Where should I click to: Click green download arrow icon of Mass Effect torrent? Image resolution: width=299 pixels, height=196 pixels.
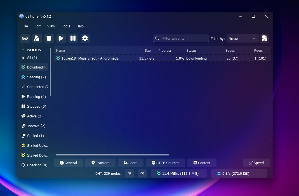coord(58,58)
